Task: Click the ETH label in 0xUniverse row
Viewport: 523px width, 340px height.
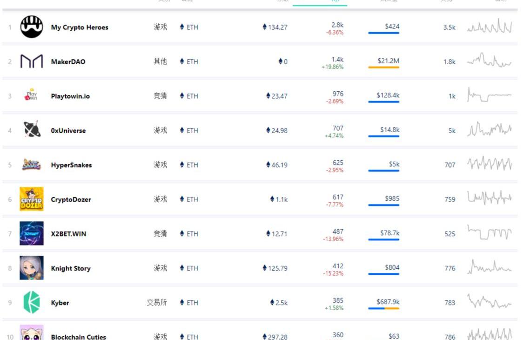Action: 192,130
